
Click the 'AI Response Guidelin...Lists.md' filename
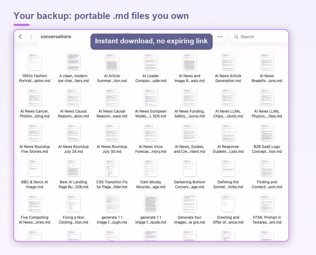(228, 149)
